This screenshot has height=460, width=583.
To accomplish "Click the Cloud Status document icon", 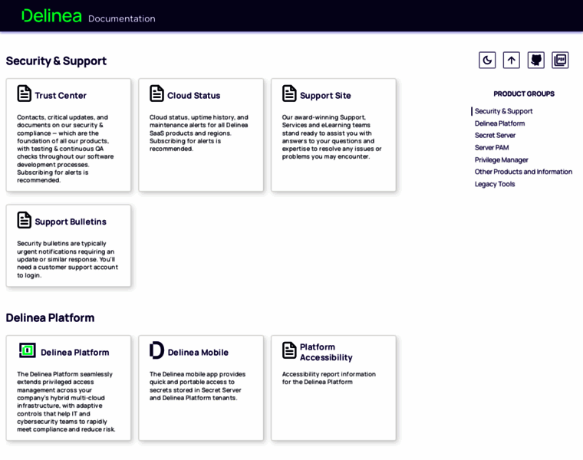I will [156, 94].
